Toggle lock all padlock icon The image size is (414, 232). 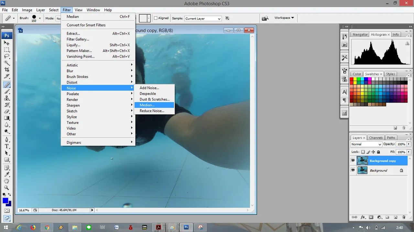coord(378,152)
